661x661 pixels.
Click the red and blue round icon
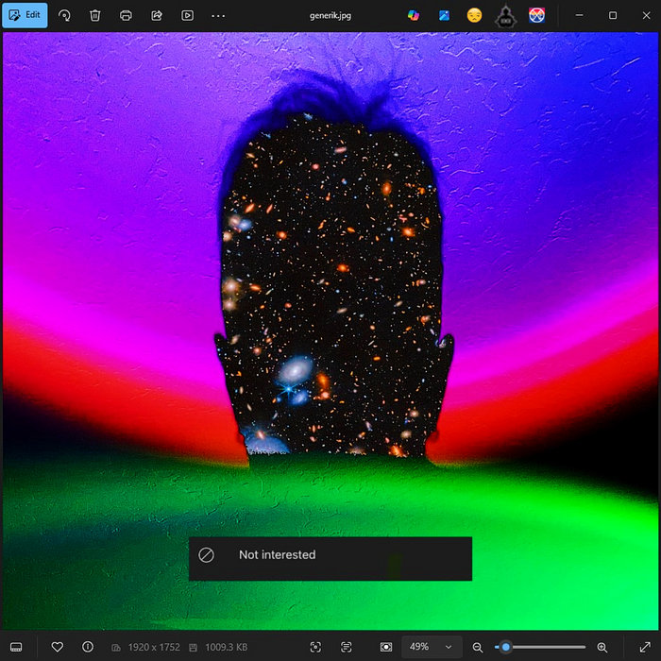click(536, 16)
